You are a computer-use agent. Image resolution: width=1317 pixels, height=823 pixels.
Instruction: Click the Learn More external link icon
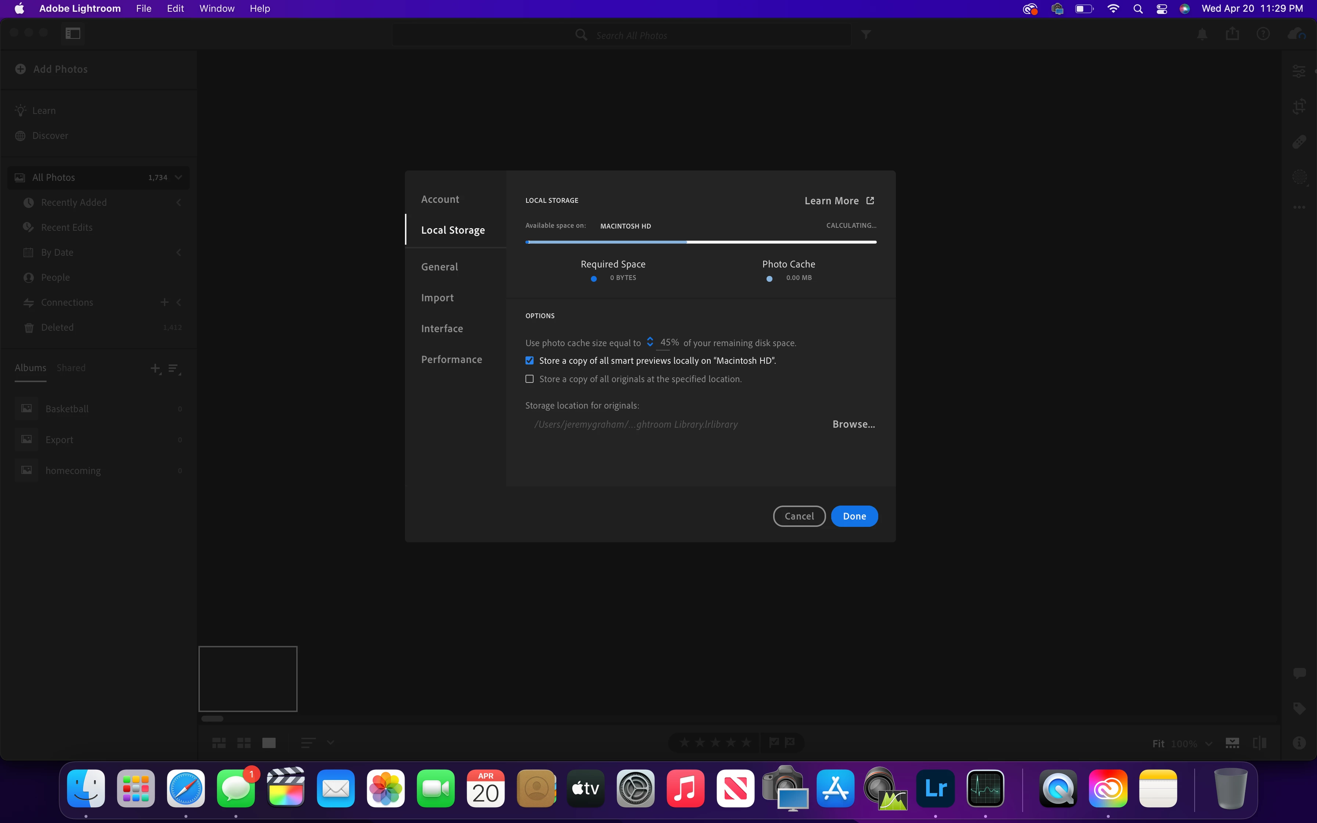pos(870,200)
